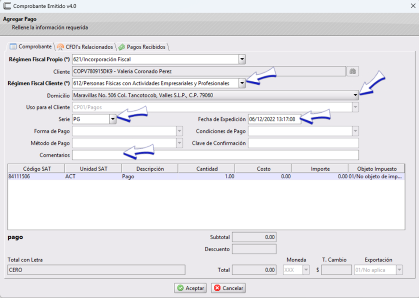Open the Forma de Pago dropdown
Viewport: 419px width, 298px height.
pyautogui.click(x=180, y=131)
